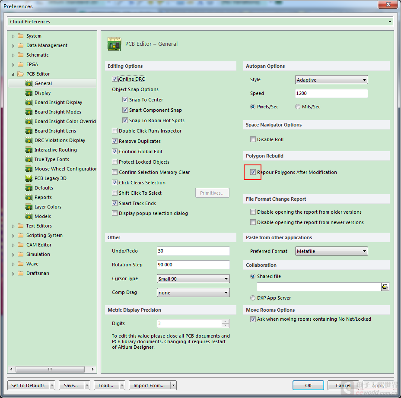Image resolution: width=401 pixels, height=398 pixels.
Task: Click the OK button
Action: (x=308, y=385)
